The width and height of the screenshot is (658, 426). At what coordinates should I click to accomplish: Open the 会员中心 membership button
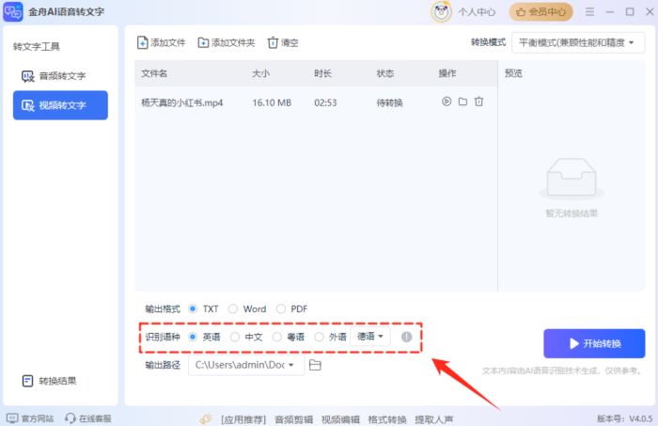[540, 12]
